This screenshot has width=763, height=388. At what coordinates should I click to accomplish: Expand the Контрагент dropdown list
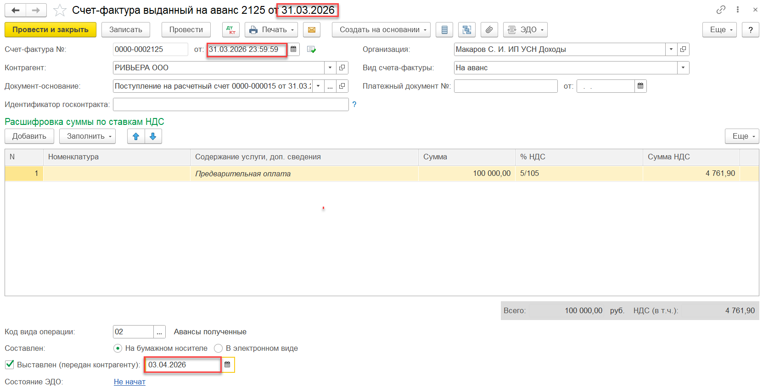pyautogui.click(x=330, y=67)
